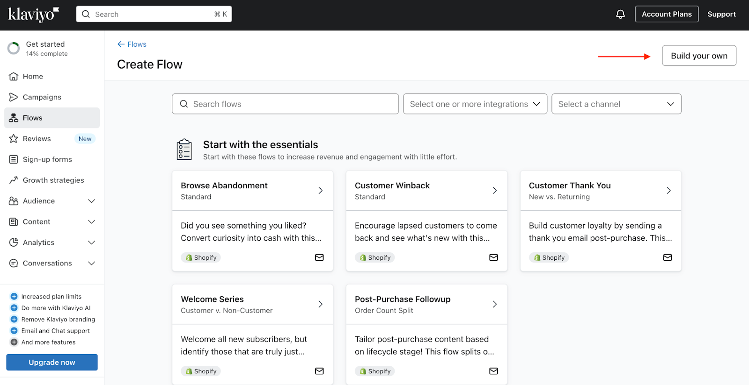The height and width of the screenshot is (385, 749).
Task: Open the Support link
Action: 721,14
